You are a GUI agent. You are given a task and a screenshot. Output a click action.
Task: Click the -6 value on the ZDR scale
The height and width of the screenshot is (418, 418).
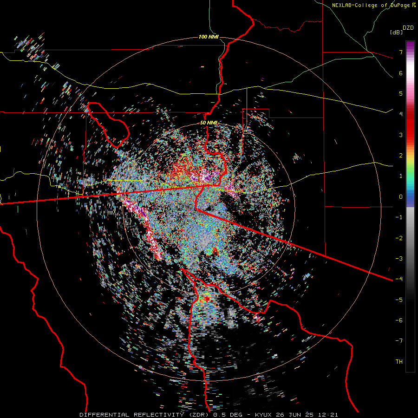(399, 320)
